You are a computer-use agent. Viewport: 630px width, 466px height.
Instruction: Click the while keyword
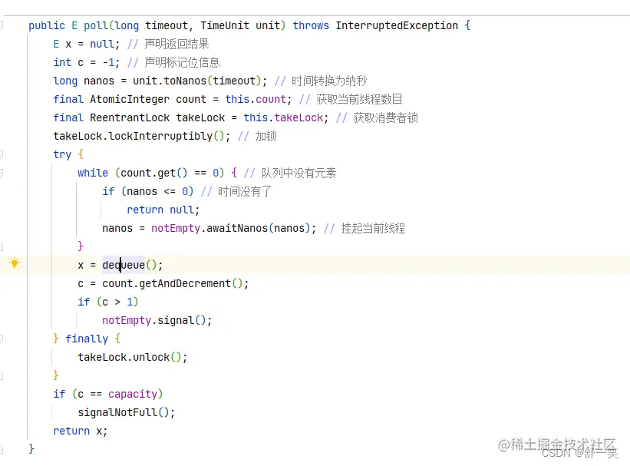pos(93,173)
